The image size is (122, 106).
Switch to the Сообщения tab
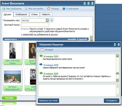tap(21, 14)
